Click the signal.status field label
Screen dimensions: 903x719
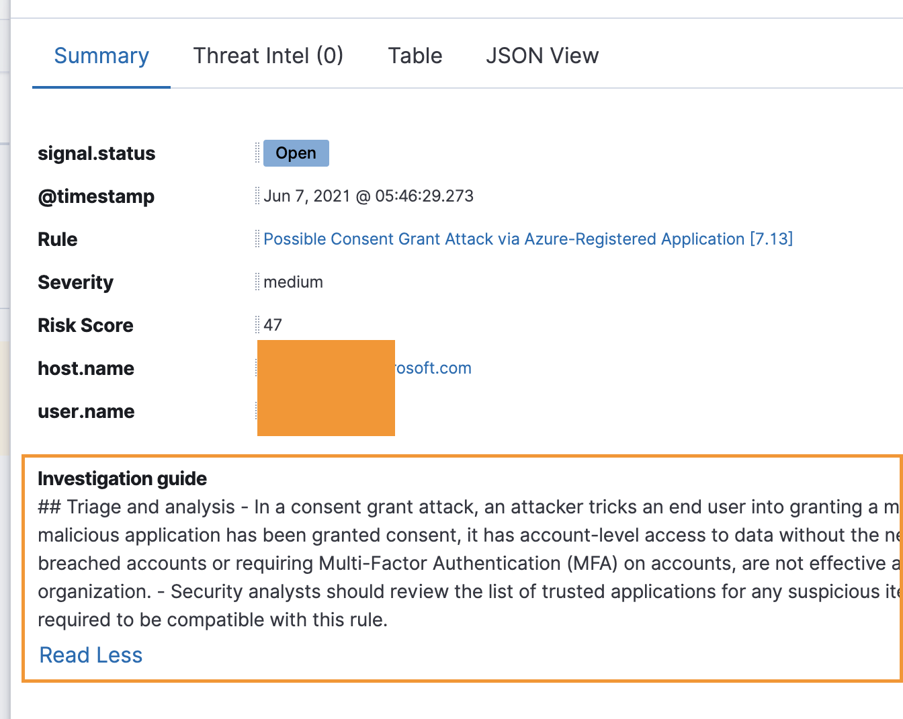tap(96, 154)
